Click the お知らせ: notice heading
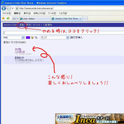124x124 pixels. click(x=20, y=58)
